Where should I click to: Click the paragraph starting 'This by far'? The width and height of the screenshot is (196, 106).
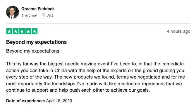[x=96, y=77]
